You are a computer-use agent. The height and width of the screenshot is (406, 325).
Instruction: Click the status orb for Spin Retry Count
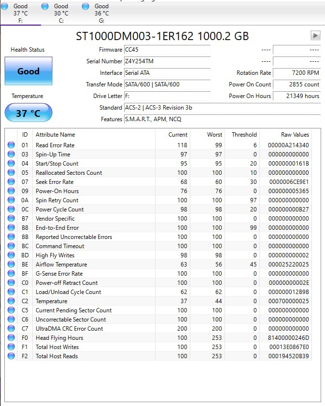point(11,200)
